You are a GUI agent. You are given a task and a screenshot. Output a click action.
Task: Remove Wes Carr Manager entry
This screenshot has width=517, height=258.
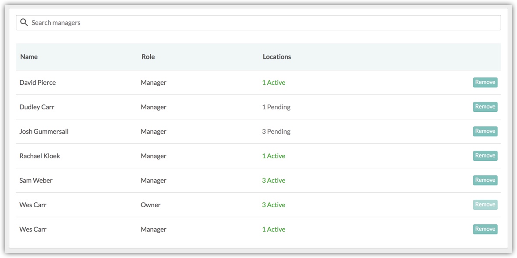[485, 229]
